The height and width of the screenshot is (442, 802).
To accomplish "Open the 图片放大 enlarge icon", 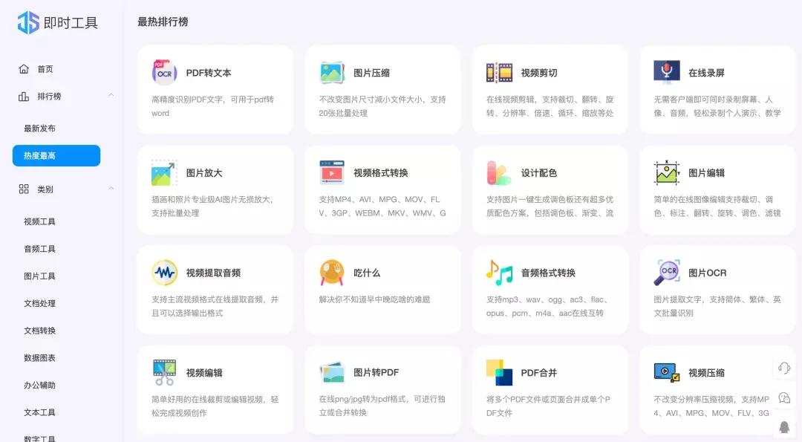I will [x=163, y=173].
